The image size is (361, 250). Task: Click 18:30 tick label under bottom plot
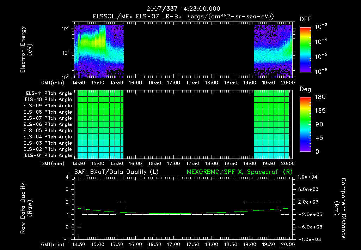coord(231,244)
